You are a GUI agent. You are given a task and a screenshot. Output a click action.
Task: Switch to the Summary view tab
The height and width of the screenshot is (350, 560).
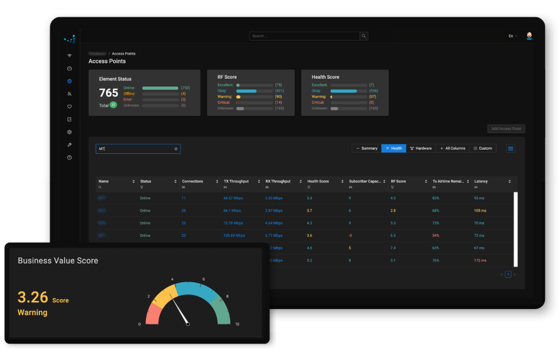(366, 148)
